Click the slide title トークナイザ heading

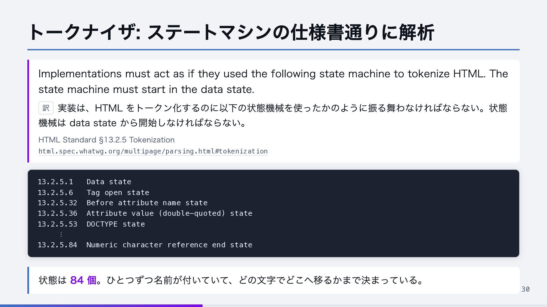pyautogui.click(x=231, y=32)
